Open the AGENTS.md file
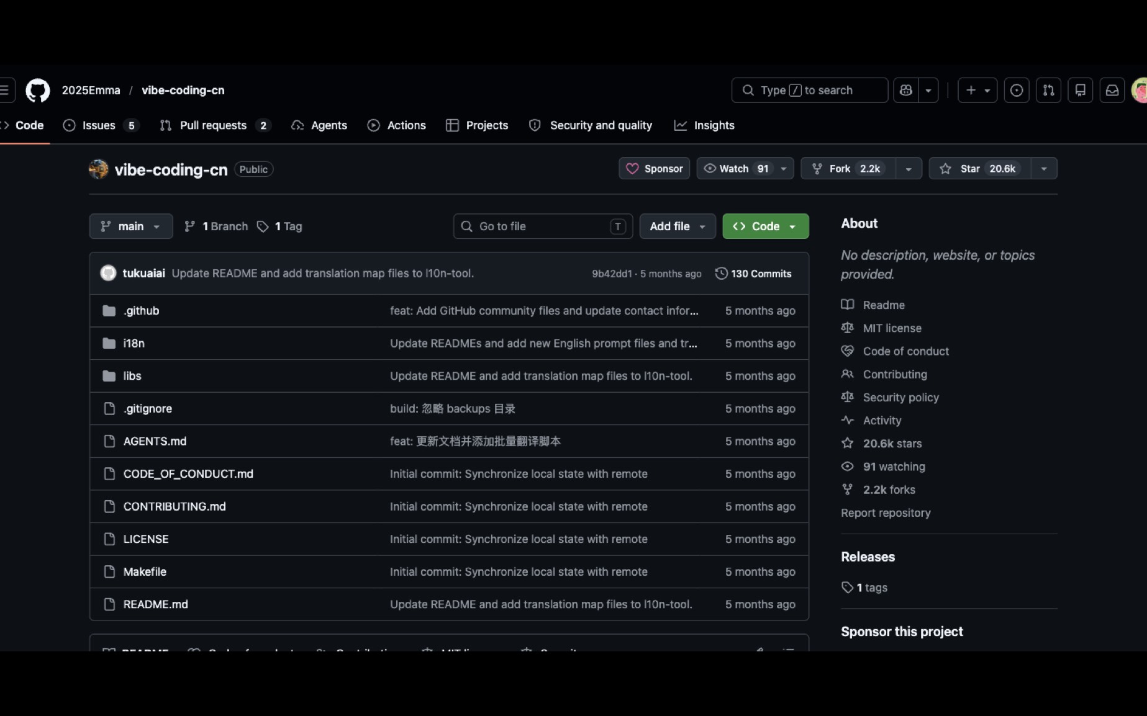Viewport: 1147px width, 716px height. 155,441
